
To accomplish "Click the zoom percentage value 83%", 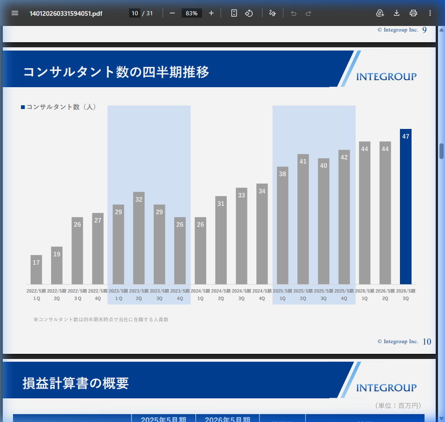I will 192,13.
